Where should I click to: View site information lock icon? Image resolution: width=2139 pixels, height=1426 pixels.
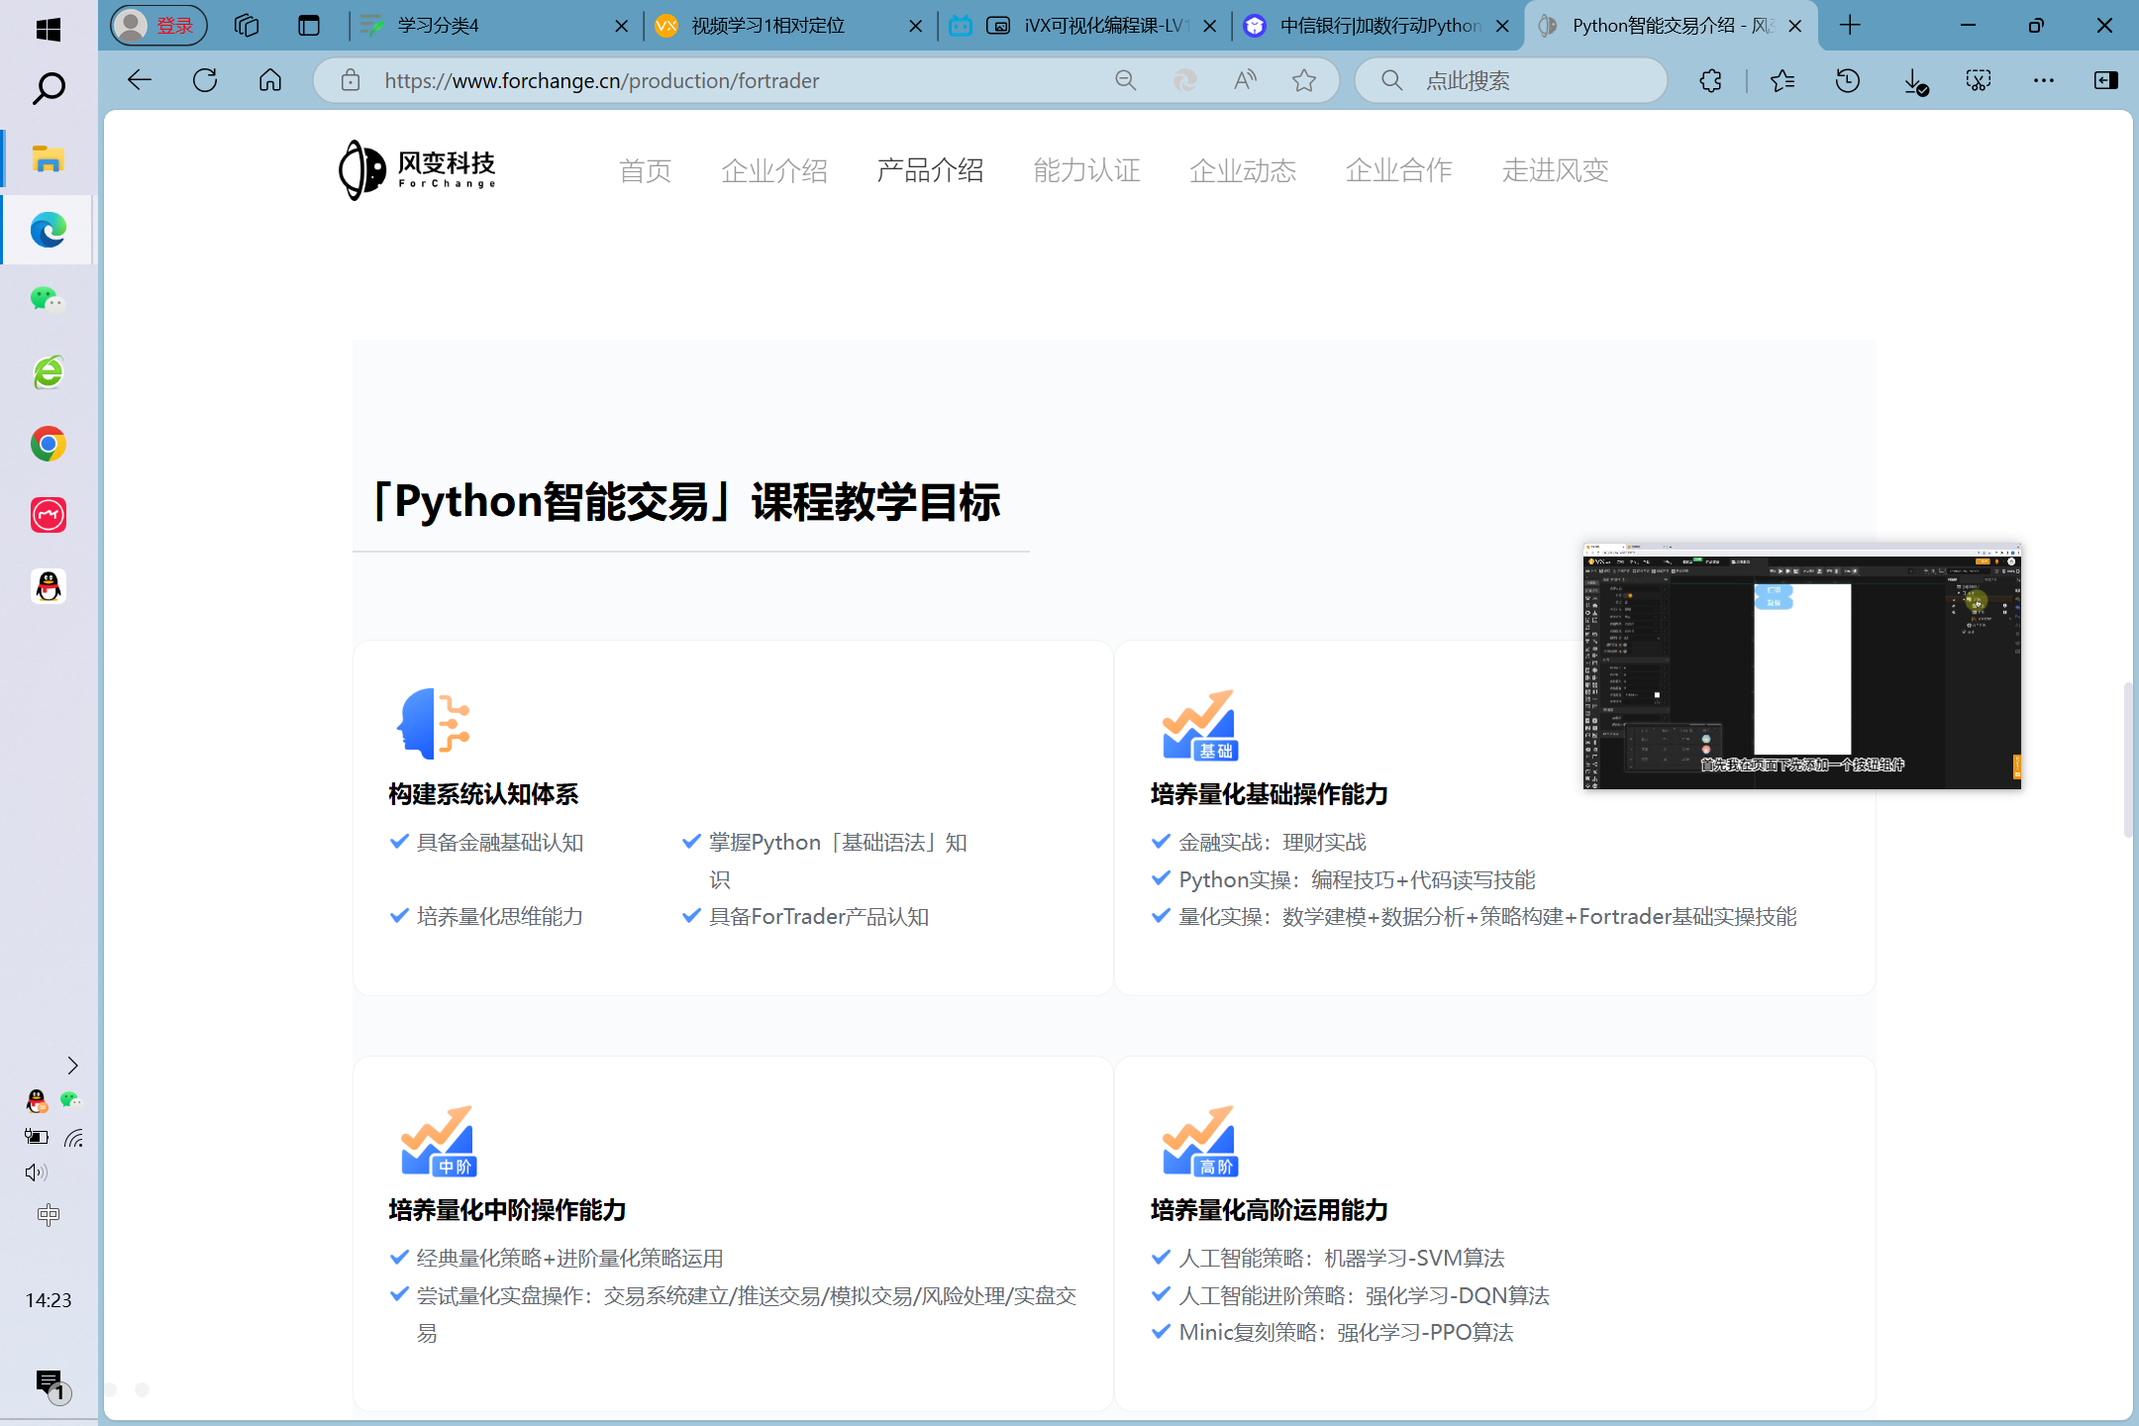click(351, 80)
